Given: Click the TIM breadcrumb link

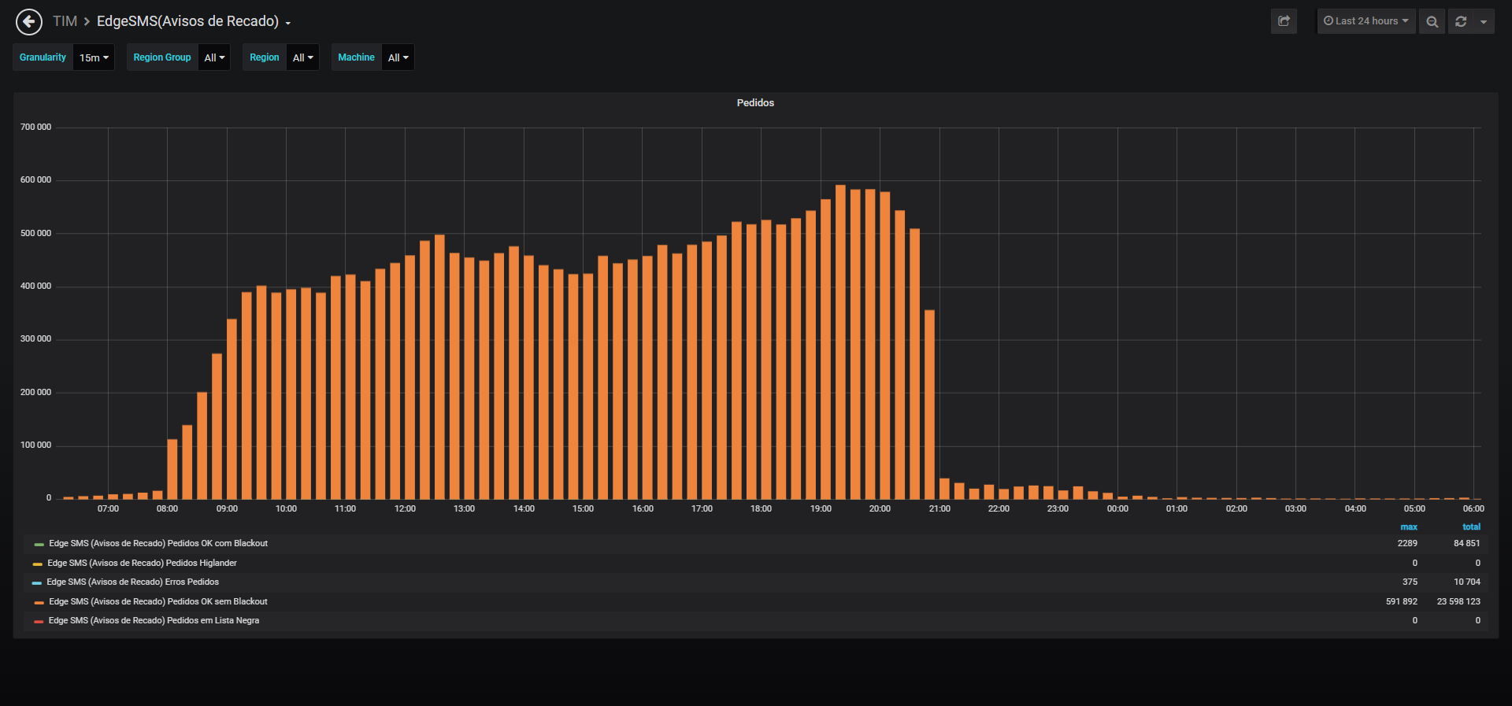Looking at the screenshot, I should pyautogui.click(x=65, y=21).
